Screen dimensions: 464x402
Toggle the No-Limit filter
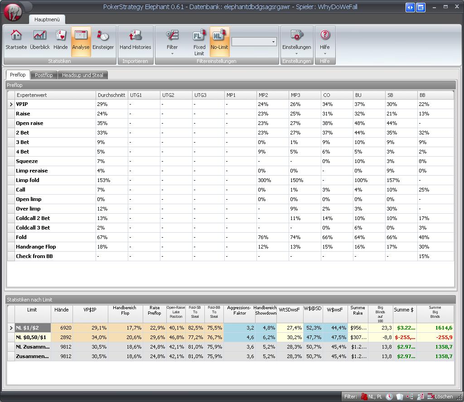pyautogui.click(x=219, y=41)
